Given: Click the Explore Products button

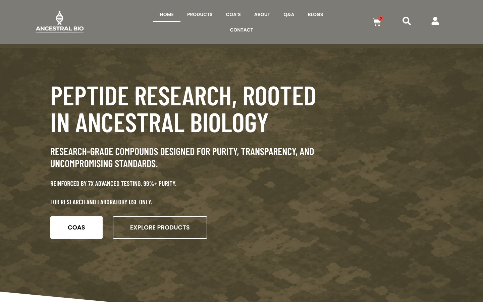Looking at the screenshot, I should point(160,228).
